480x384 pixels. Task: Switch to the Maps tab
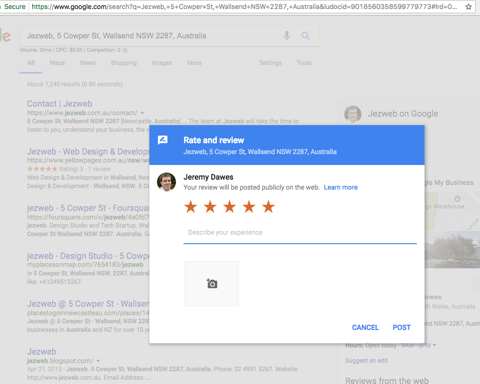[57, 63]
